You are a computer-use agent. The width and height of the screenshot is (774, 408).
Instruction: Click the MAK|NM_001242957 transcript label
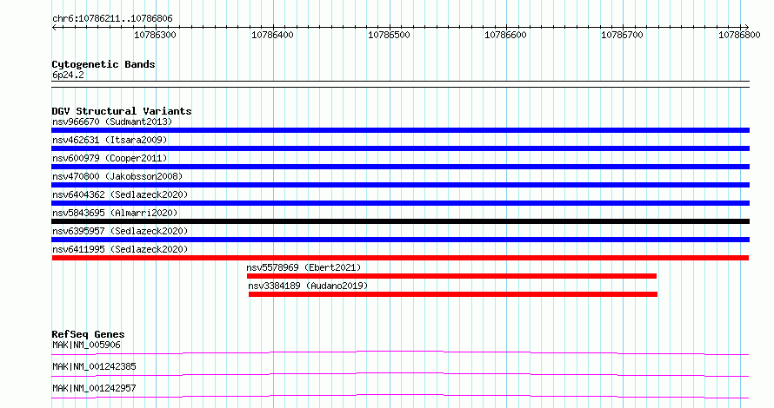pos(94,388)
